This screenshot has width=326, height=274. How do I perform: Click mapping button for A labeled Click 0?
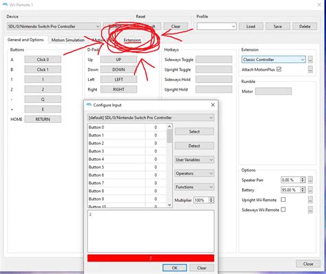point(43,60)
